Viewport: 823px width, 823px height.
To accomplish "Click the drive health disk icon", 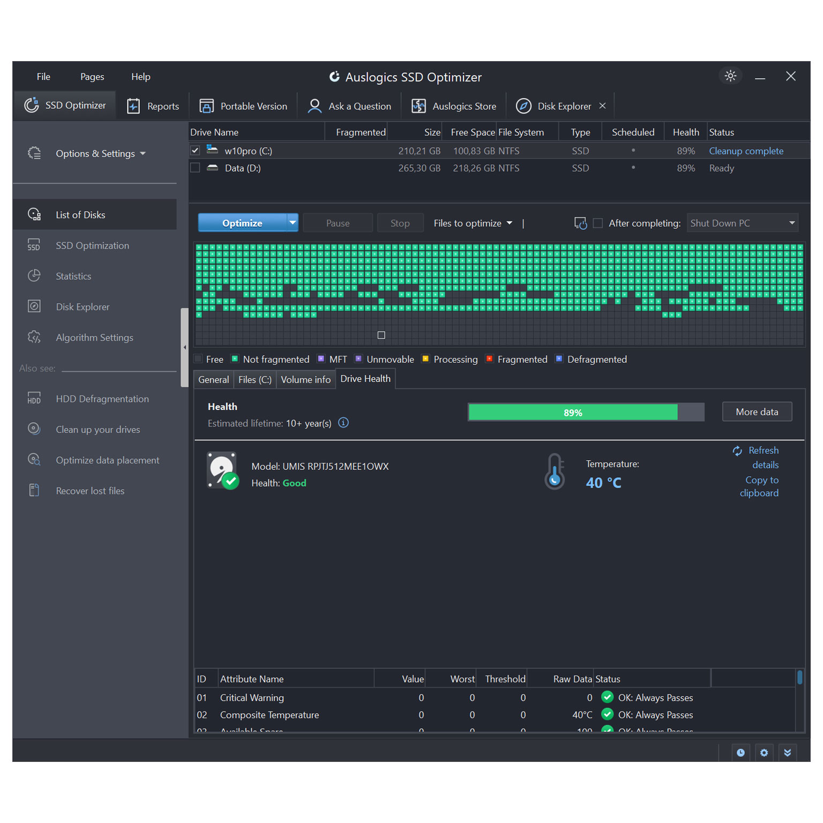I will 222,471.
